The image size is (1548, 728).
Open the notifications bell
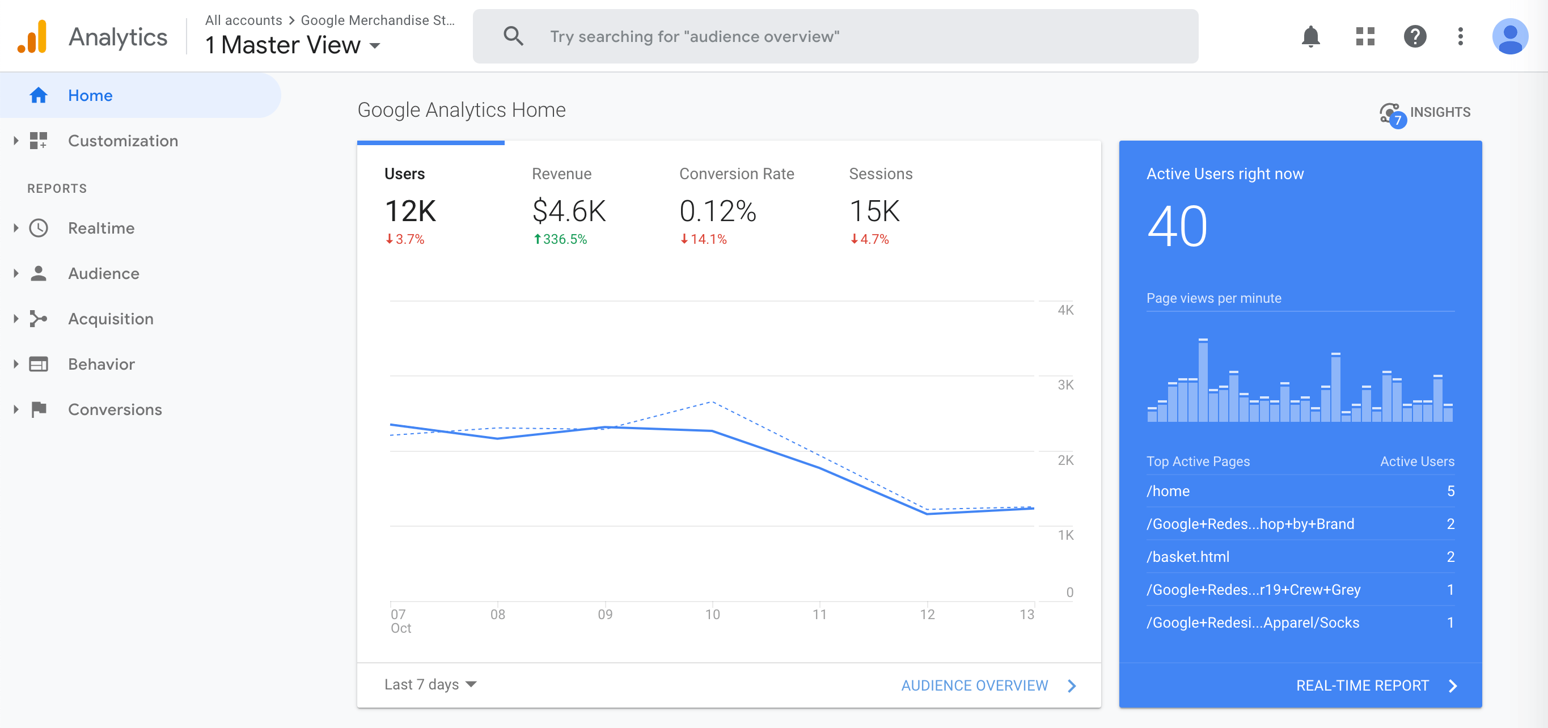point(1310,37)
